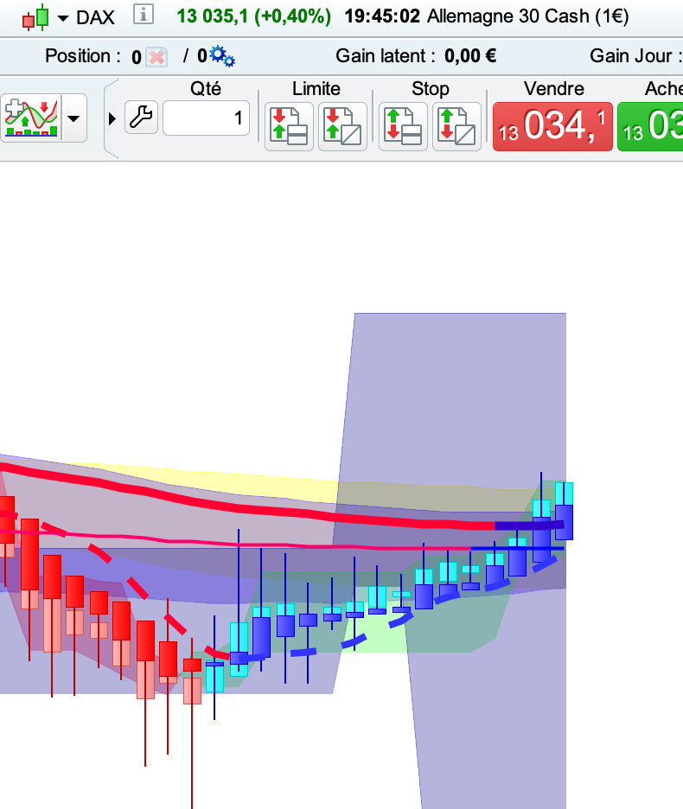Viewport: 683px width, 809px height.
Task: Click the Gain Jour label
Action: point(636,55)
